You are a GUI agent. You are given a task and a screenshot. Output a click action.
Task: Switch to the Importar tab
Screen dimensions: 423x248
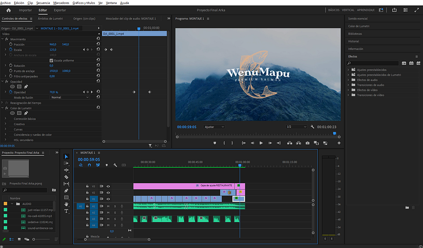pos(25,10)
